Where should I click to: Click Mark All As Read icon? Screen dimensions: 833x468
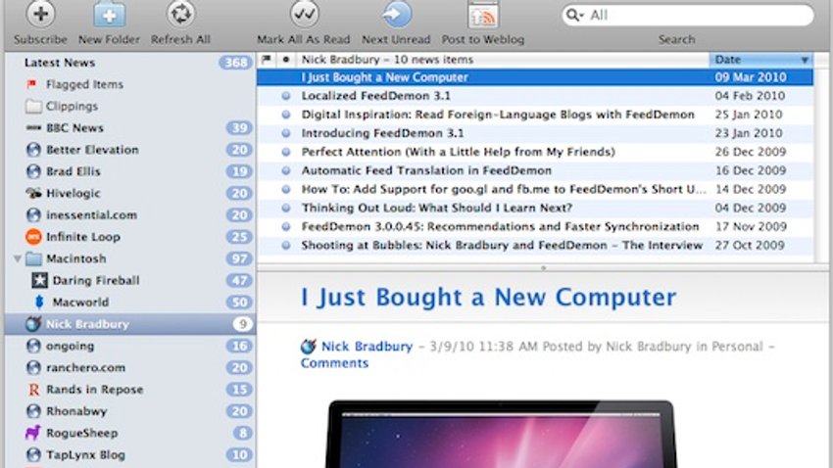pyautogui.click(x=305, y=15)
